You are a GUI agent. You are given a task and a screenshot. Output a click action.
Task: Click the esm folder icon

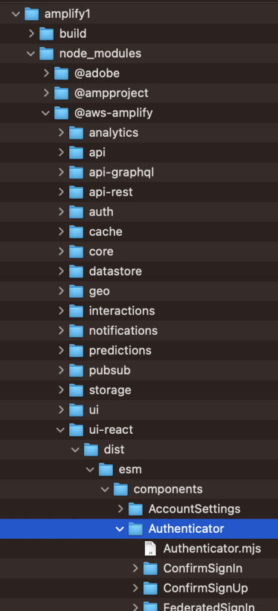coord(106,469)
